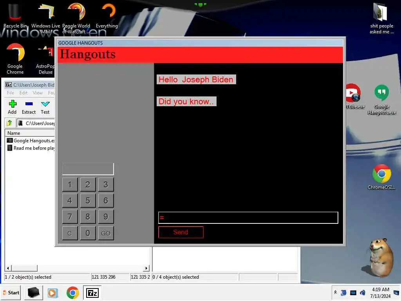Viewport: 401px width, 301px height.
Task: Click the 'Did you know..' message
Action: [186, 102]
